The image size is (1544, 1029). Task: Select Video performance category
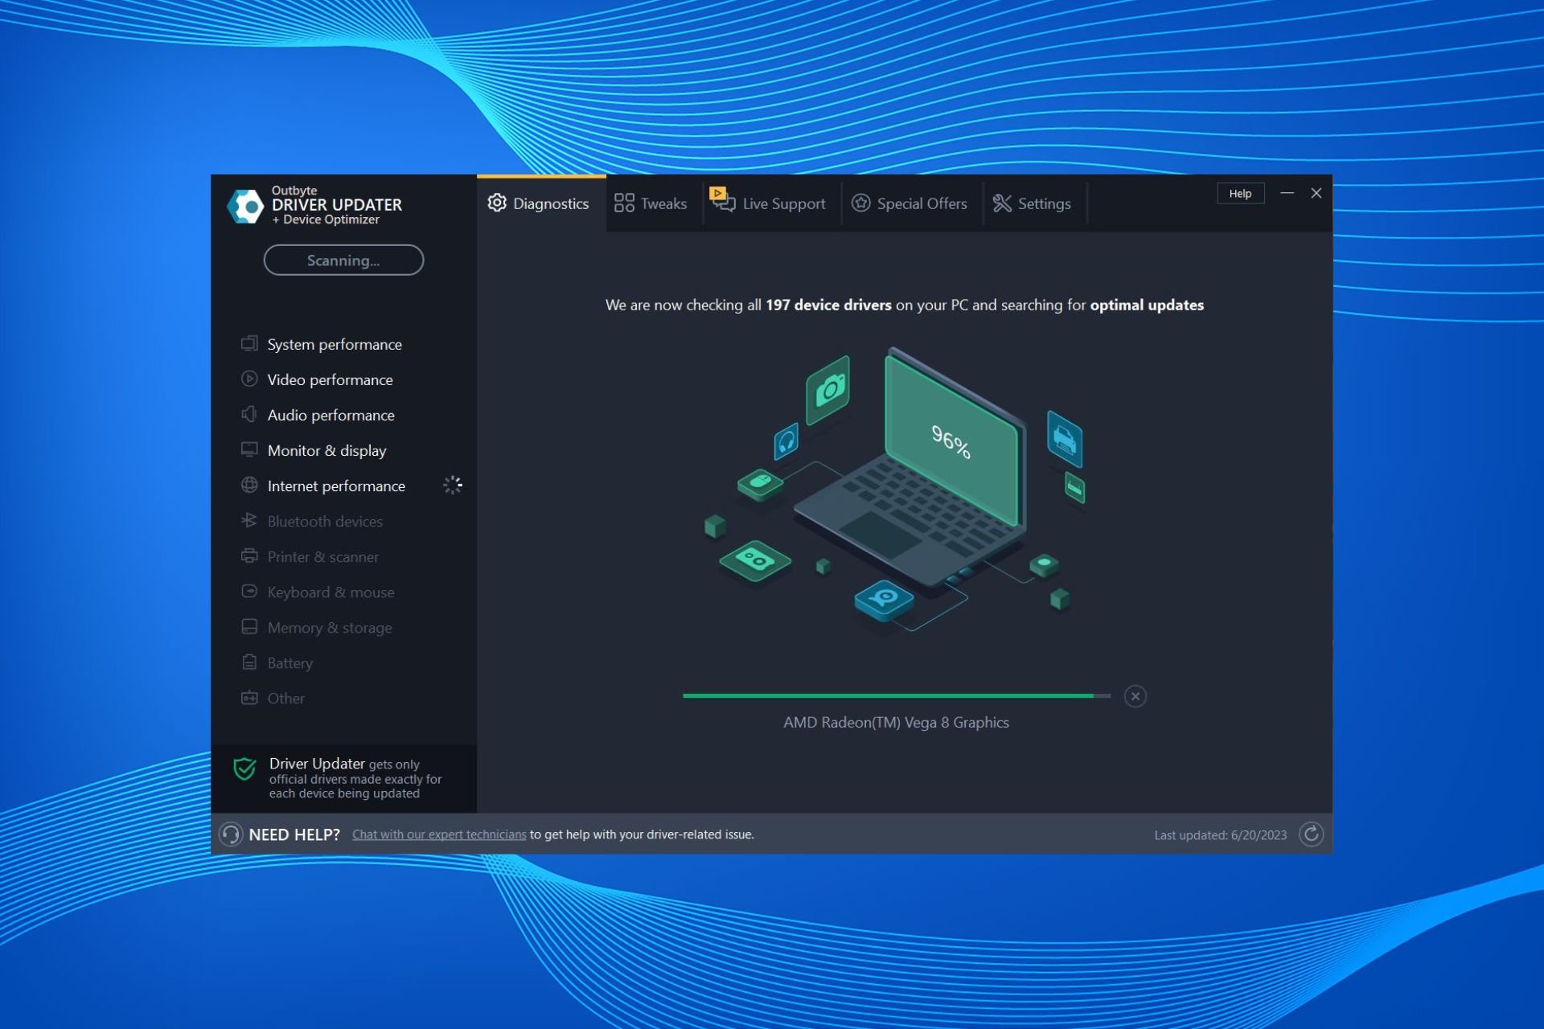pyautogui.click(x=330, y=379)
